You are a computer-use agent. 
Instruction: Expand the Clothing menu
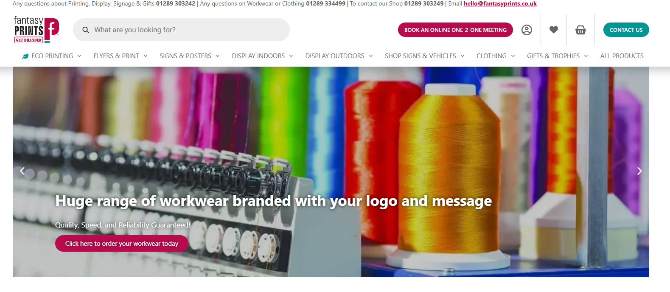tap(496, 56)
